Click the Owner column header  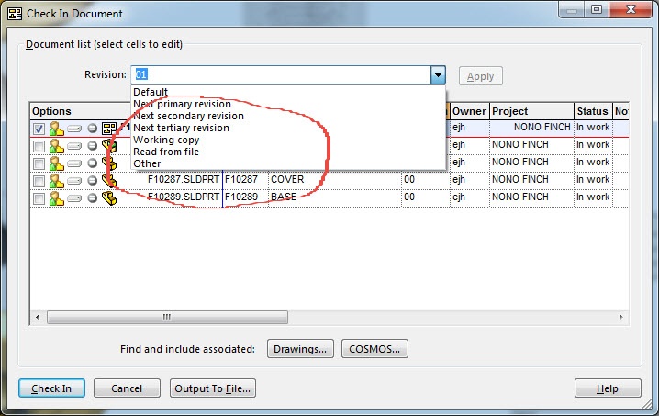469,111
